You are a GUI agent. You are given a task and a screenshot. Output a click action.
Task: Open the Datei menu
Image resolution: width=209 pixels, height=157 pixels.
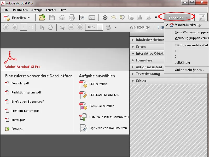(6, 10)
